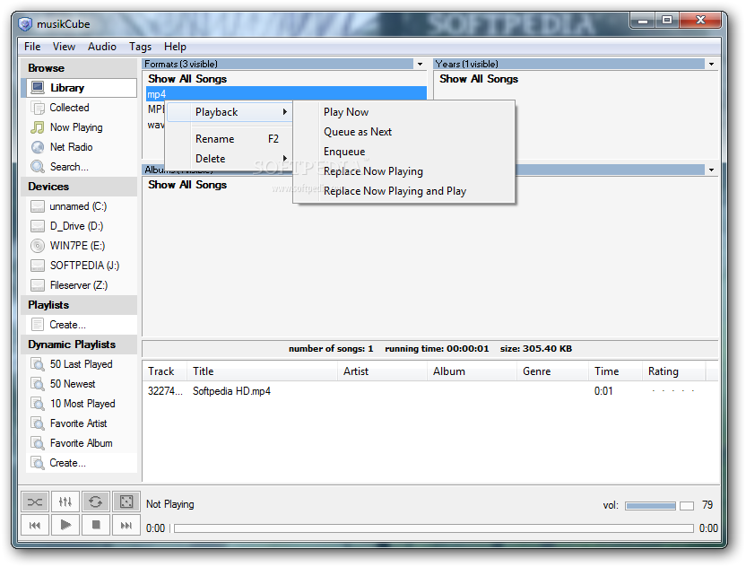The height and width of the screenshot is (567, 746).
Task: Sort by Artist column header
Action: tap(383, 371)
